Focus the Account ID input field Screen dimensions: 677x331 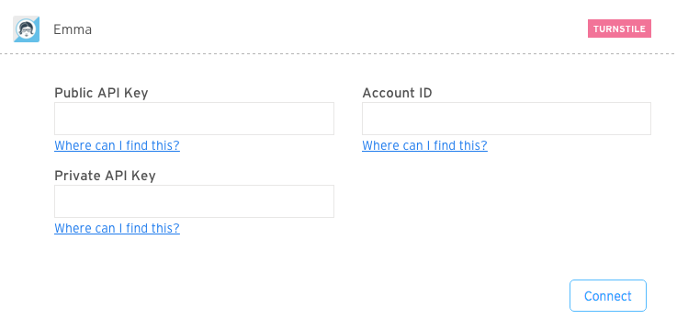click(x=506, y=119)
